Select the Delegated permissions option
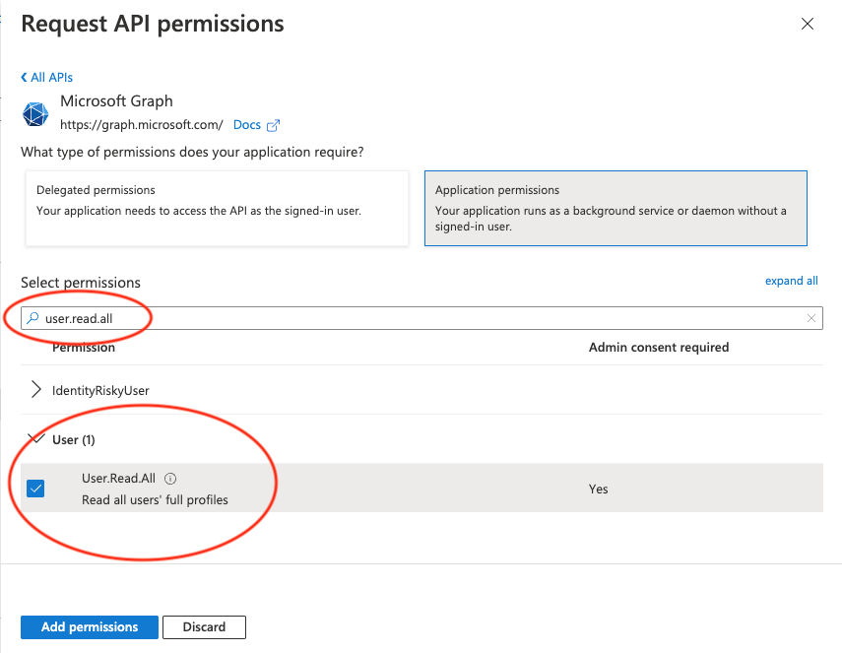 (217, 209)
